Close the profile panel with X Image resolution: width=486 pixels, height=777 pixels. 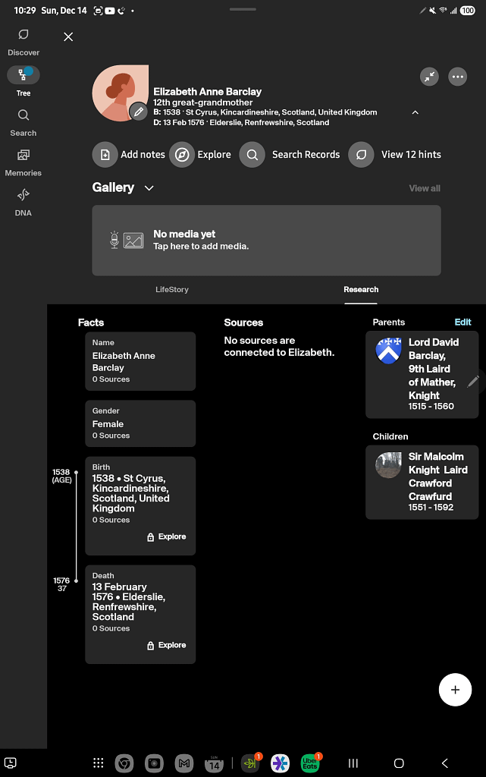(x=68, y=37)
